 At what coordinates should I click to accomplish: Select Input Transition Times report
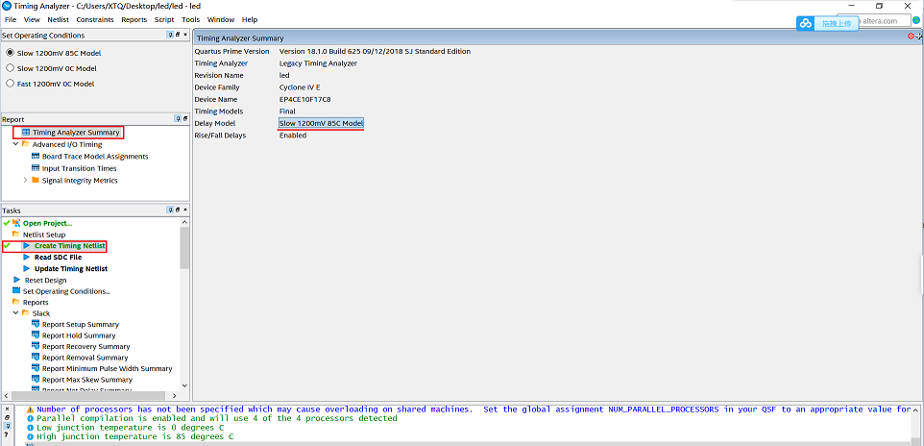point(79,168)
